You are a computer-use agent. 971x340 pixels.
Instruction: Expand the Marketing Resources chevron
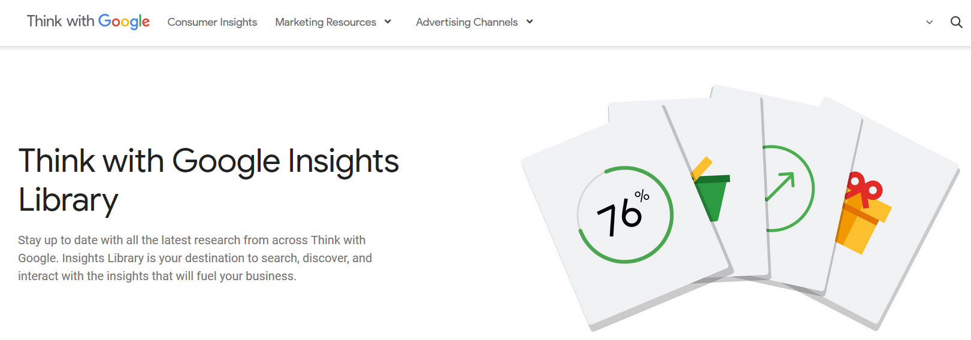pyautogui.click(x=388, y=22)
